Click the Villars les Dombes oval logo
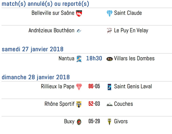172x134 pixels. coord(110,59)
